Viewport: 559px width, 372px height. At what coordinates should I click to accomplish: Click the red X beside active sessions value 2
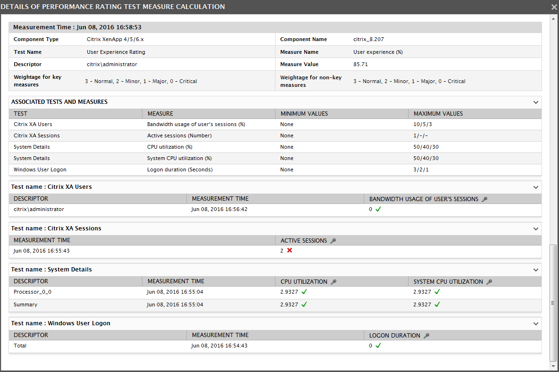(290, 250)
